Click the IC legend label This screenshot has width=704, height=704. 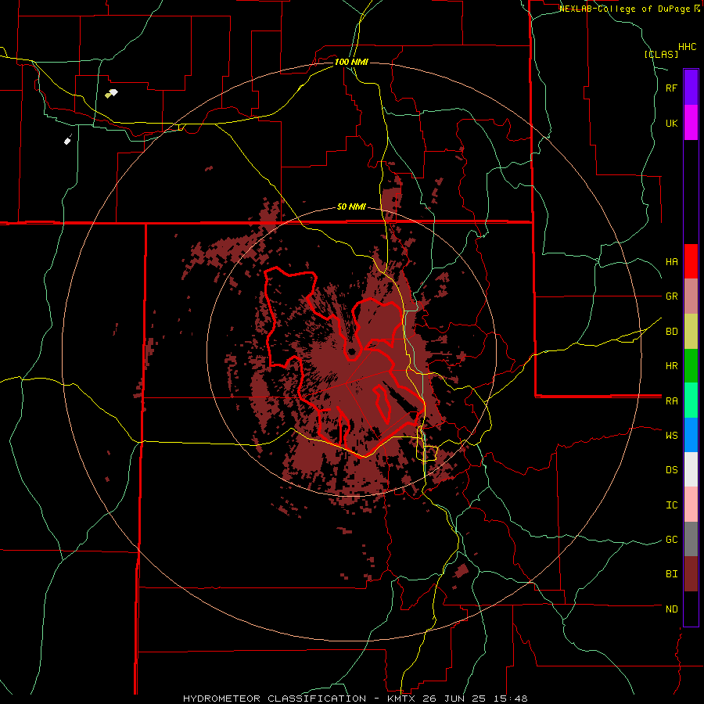point(671,505)
